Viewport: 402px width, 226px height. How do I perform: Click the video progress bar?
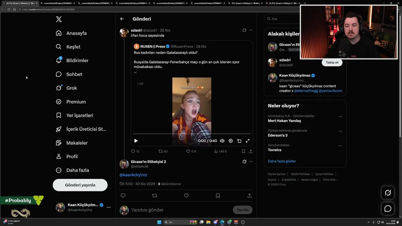(x=192, y=134)
